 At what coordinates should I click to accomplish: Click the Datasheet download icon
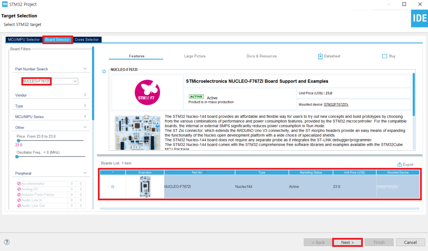(x=320, y=56)
